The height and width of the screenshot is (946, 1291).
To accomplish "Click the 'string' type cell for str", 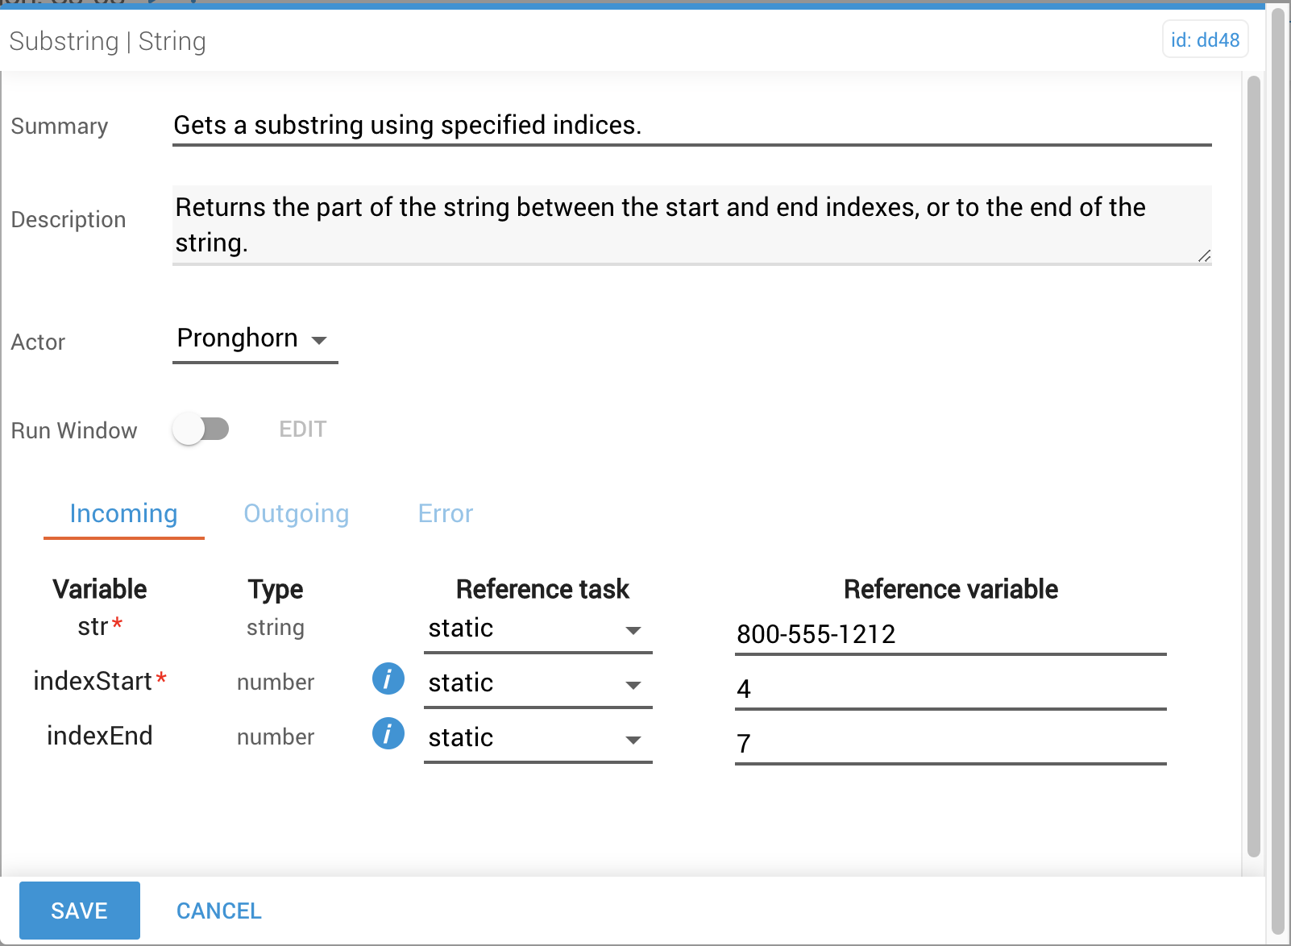I will pyautogui.click(x=276, y=628).
